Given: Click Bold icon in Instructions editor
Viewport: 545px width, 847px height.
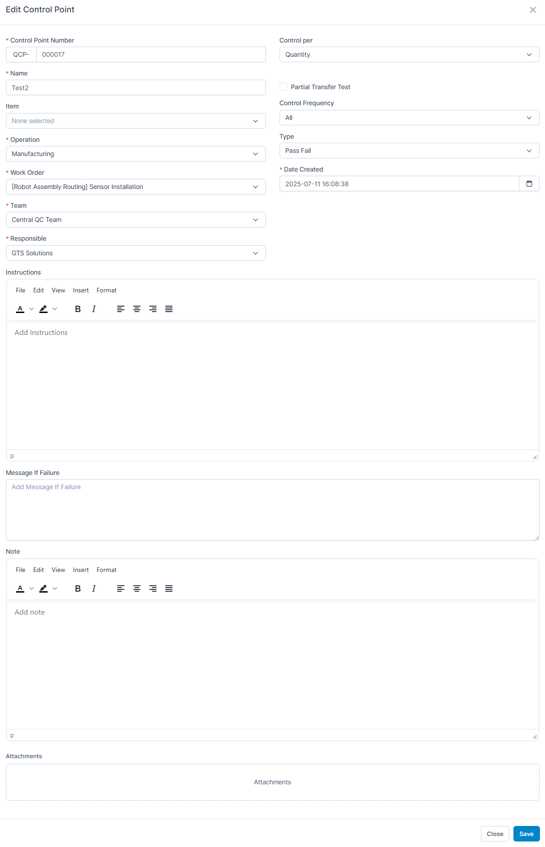Looking at the screenshot, I should point(78,309).
